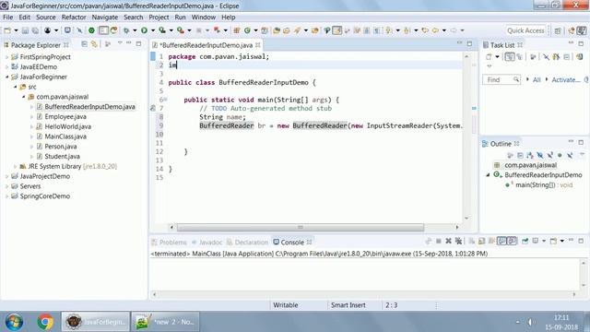
Task: Click the New file toolbar icon
Action: 7,30
